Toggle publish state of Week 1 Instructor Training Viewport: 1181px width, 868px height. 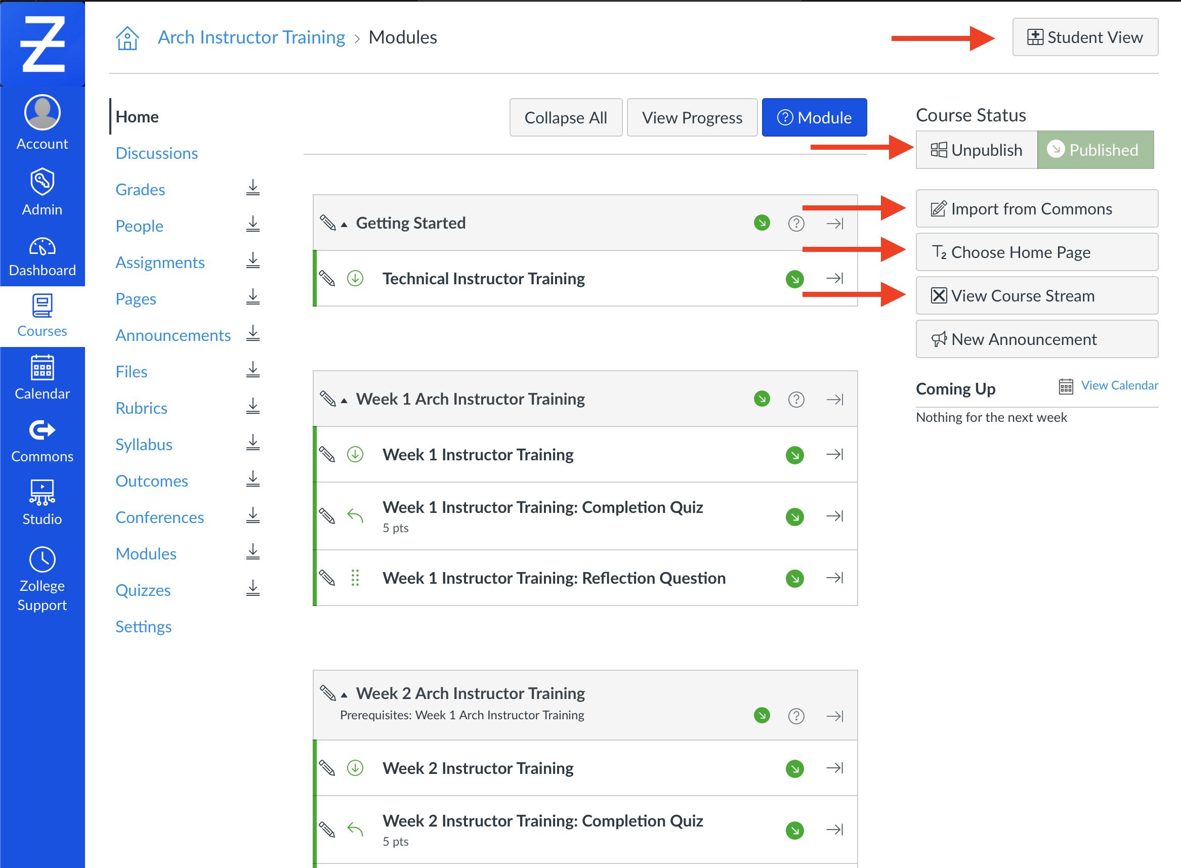pos(794,455)
